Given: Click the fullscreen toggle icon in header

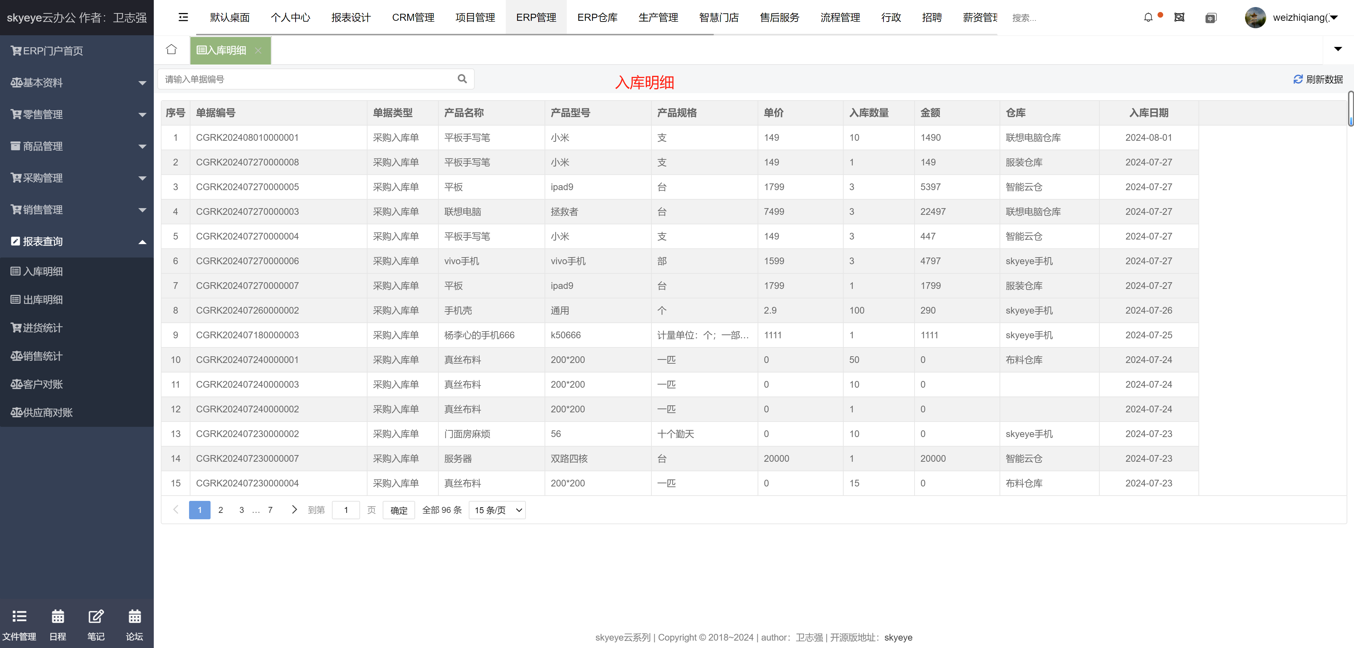Looking at the screenshot, I should [1179, 17].
